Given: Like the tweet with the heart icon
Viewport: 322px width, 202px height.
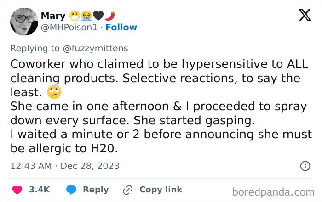Looking at the screenshot, I should coord(18,190).
